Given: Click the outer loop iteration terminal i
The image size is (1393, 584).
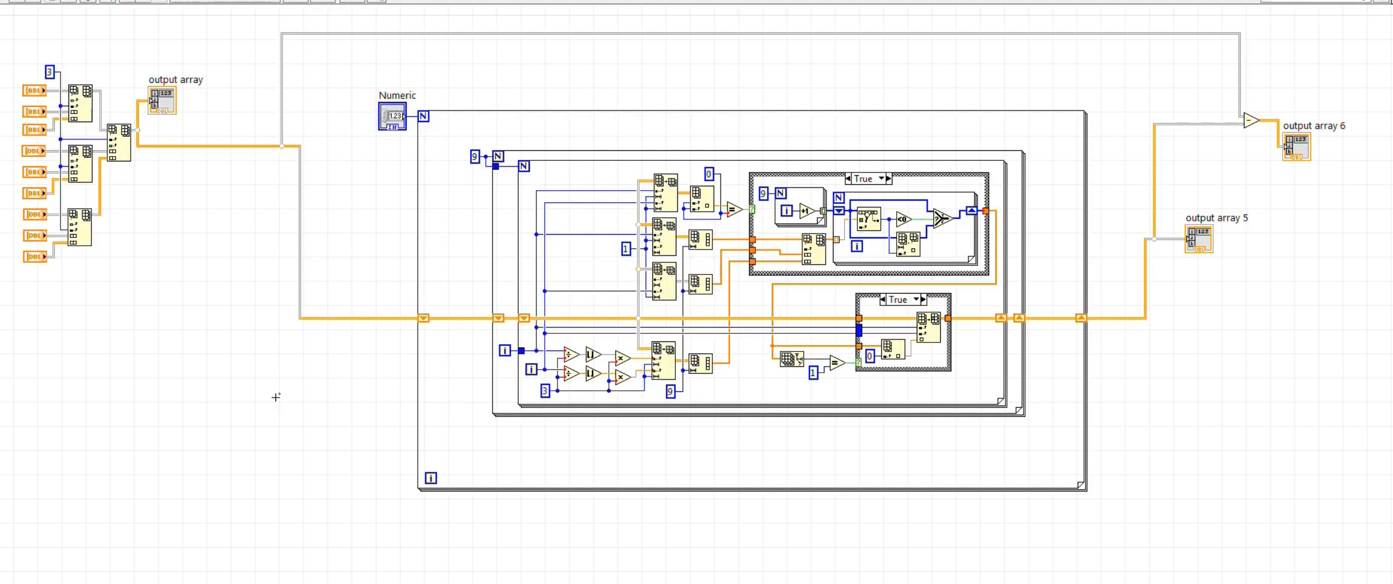Looking at the screenshot, I should coord(431,477).
